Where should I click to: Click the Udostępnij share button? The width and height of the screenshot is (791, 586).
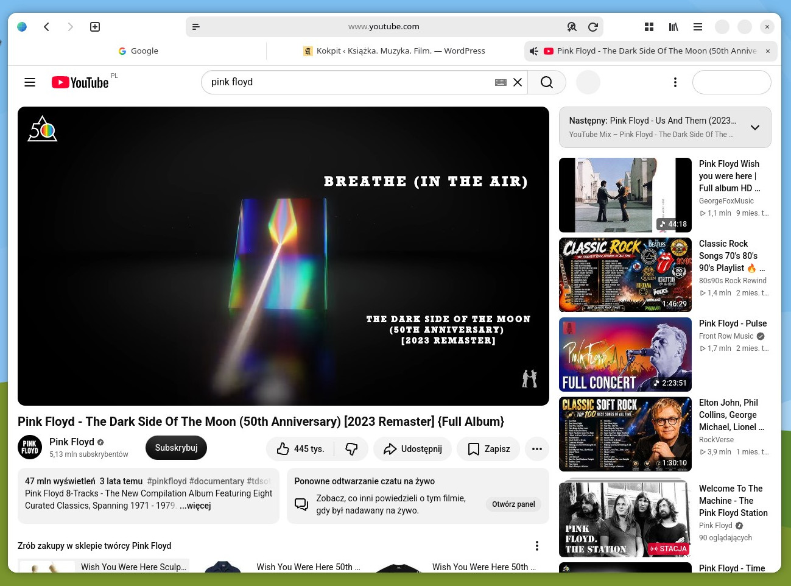412,449
